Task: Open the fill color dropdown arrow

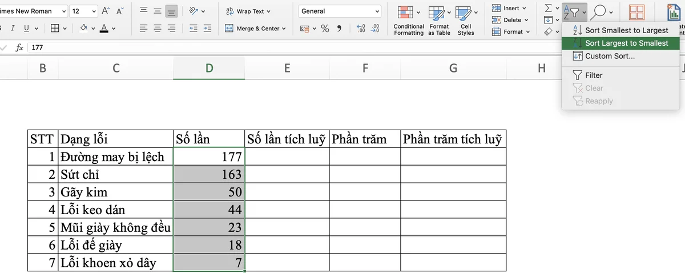Action: click(94, 28)
